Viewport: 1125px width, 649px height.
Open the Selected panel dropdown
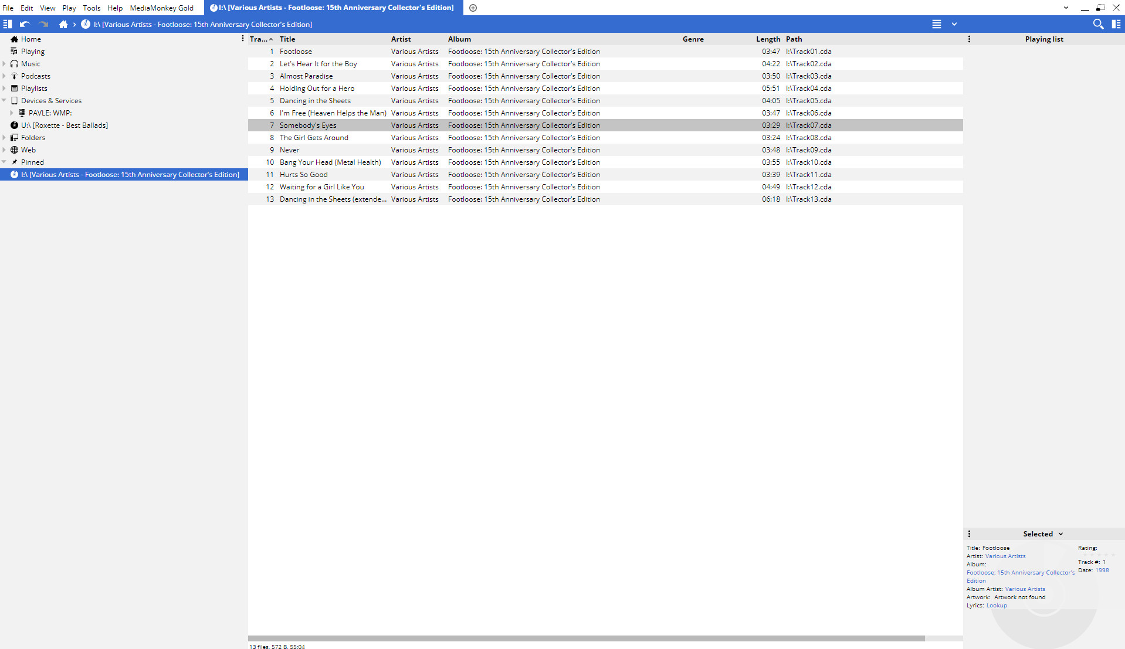(x=1060, y=534)
